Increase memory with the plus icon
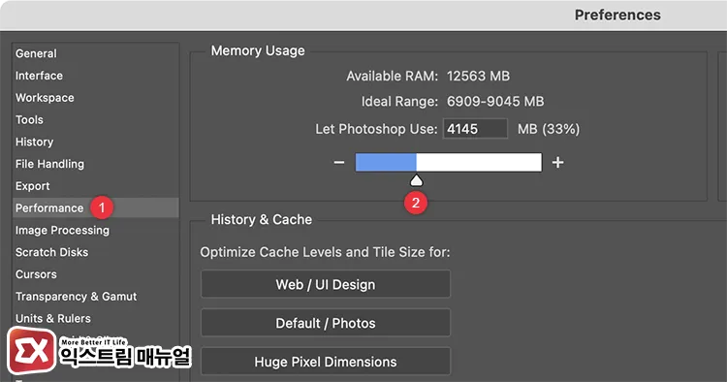Viewport: 727px width, 382px height. [557, 162]
